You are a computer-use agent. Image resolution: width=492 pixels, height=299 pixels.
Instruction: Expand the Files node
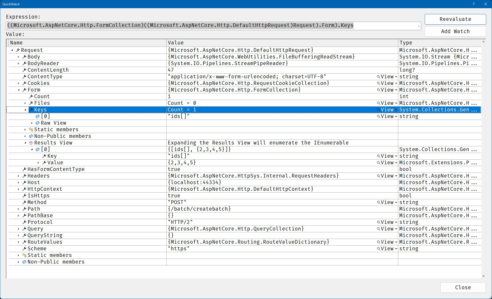coord(25,103)
